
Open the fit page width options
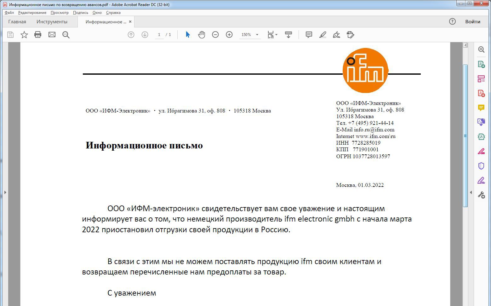click(272, 35)
